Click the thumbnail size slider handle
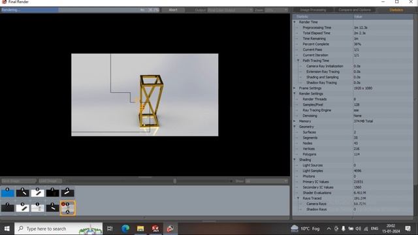The width and height of the screenshot is (418, 235). pyautogui.click(x=174, y=181)
